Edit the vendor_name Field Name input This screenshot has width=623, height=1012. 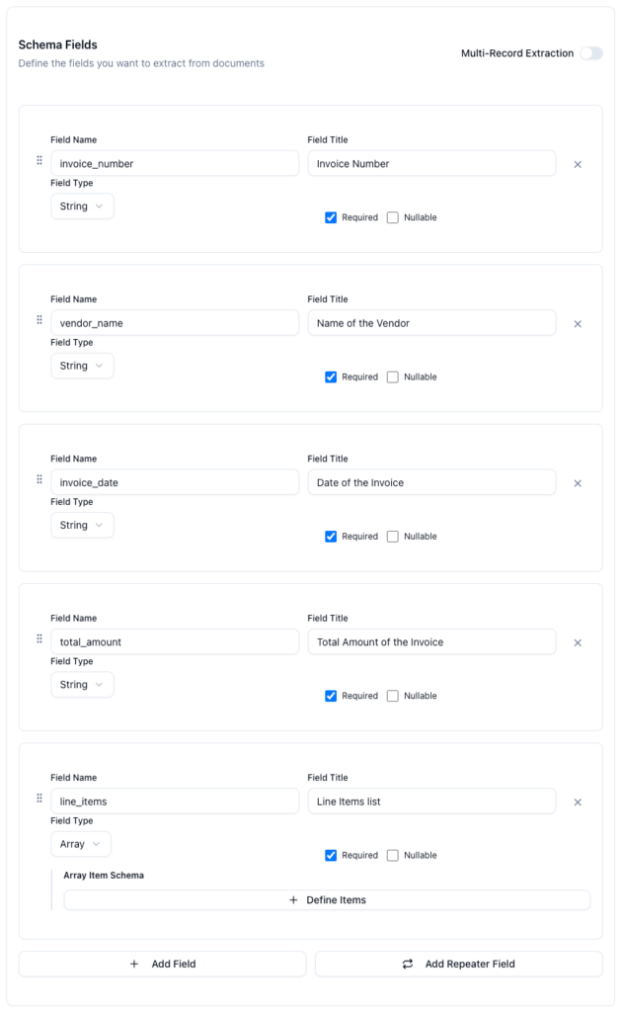click(x=175, y=323)
